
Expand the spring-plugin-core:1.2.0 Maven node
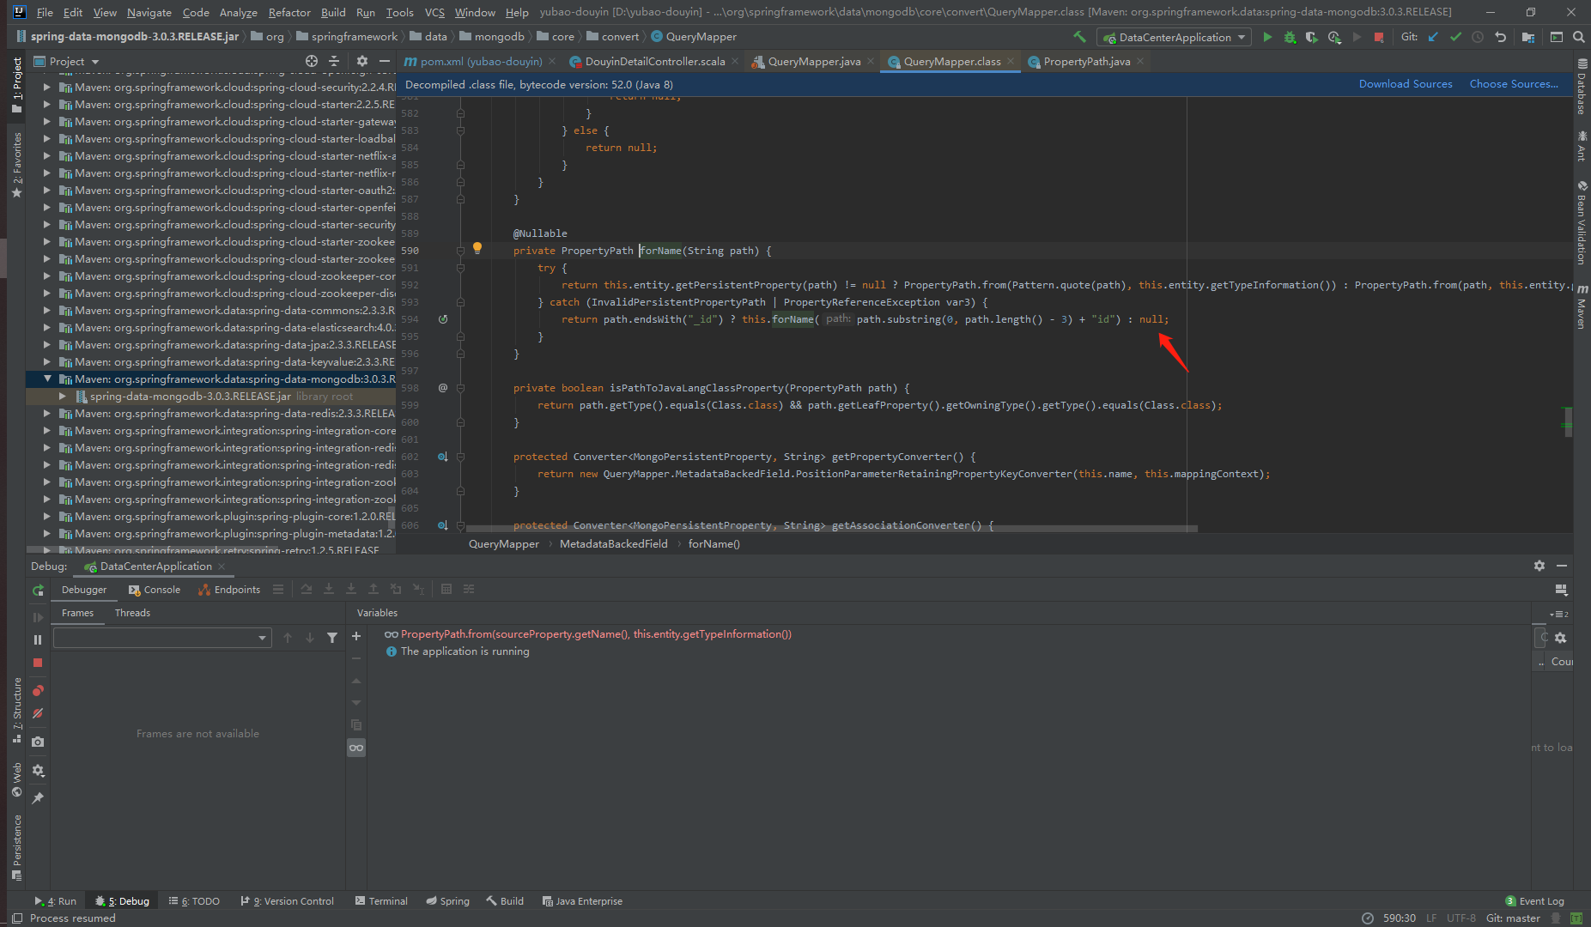point(48,516)
